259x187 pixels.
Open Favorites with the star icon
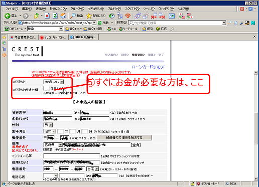(96, 16)
